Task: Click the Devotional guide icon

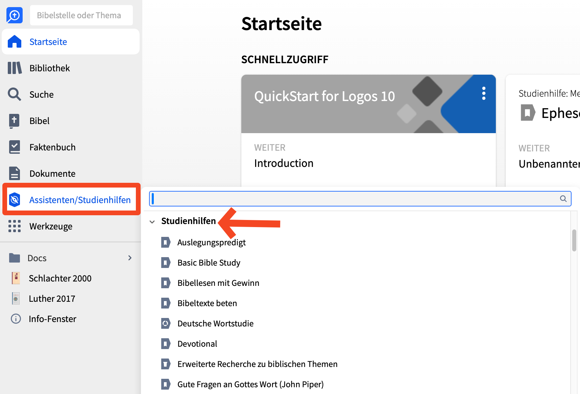Action: [166, 344]
